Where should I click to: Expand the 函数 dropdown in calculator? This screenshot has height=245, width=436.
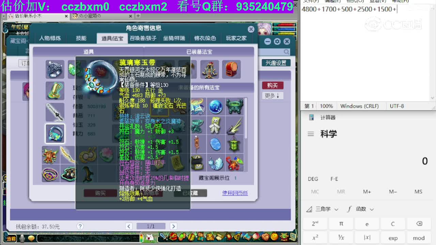tap(360, 209)
